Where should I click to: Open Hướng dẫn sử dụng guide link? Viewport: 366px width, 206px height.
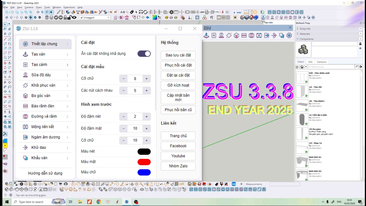tap(45, 173)
